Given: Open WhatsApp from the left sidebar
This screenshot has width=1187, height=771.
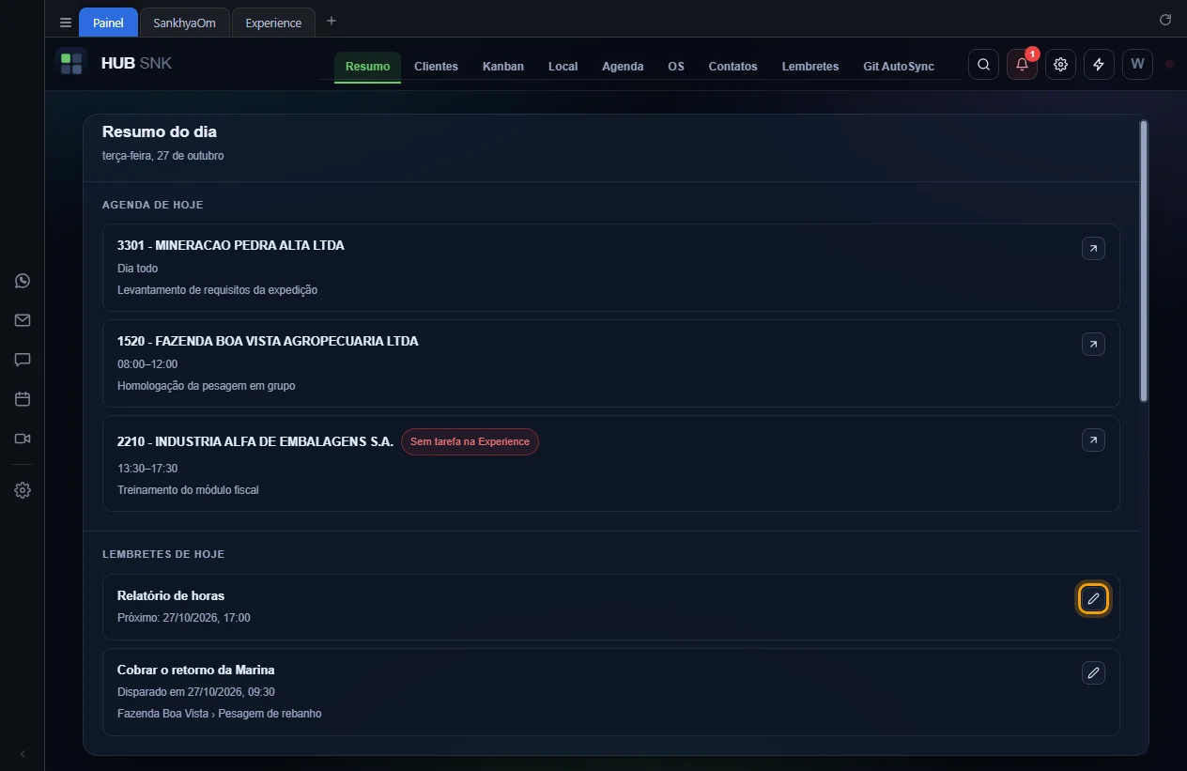Looking at the screenshot, I should (x=23, y=281).
